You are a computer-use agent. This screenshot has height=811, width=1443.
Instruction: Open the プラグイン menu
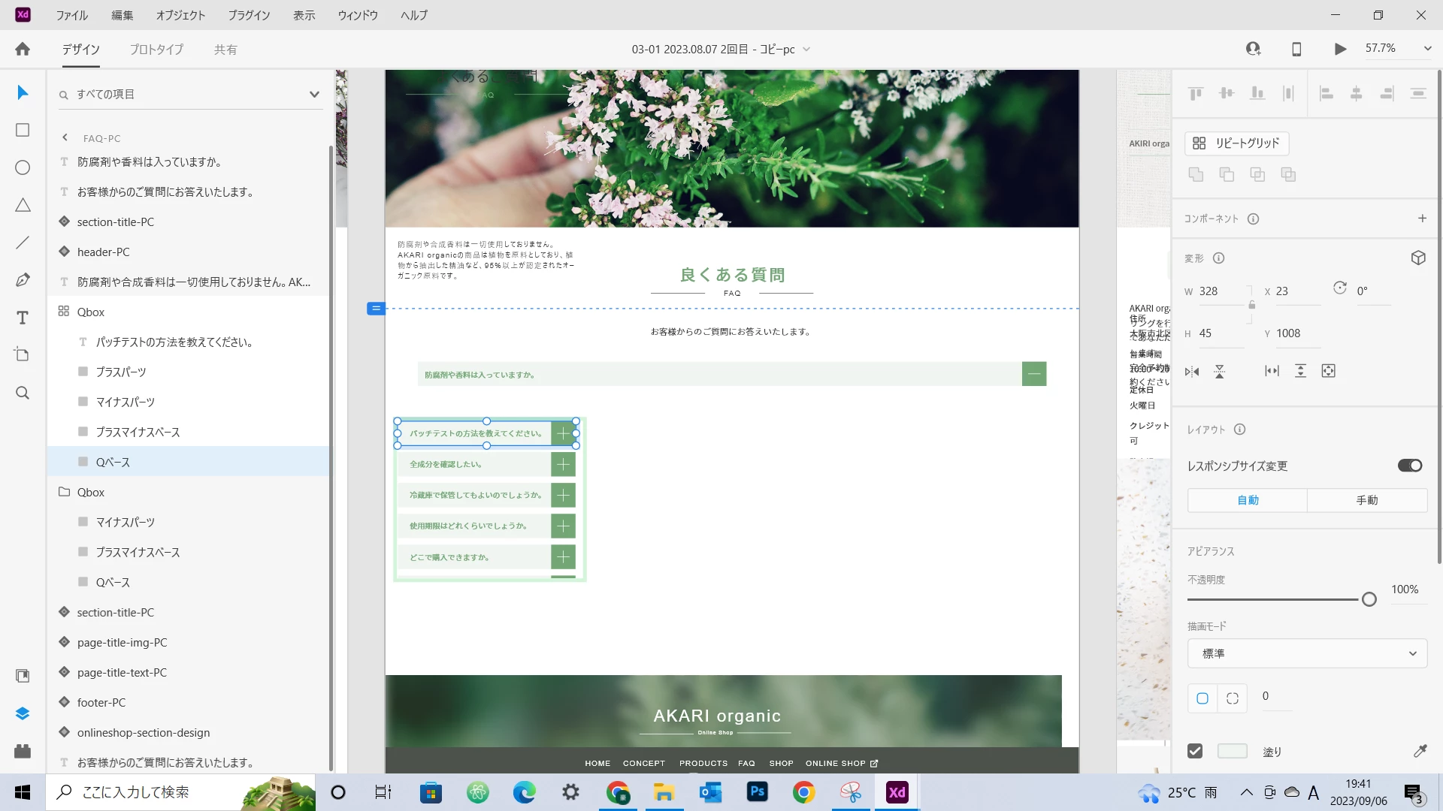[x=249, y=15]
